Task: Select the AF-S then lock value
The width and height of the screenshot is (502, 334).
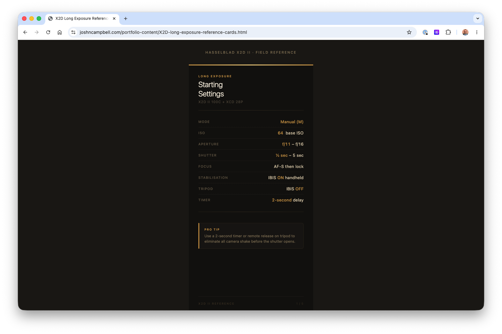Action: (289, 167)
